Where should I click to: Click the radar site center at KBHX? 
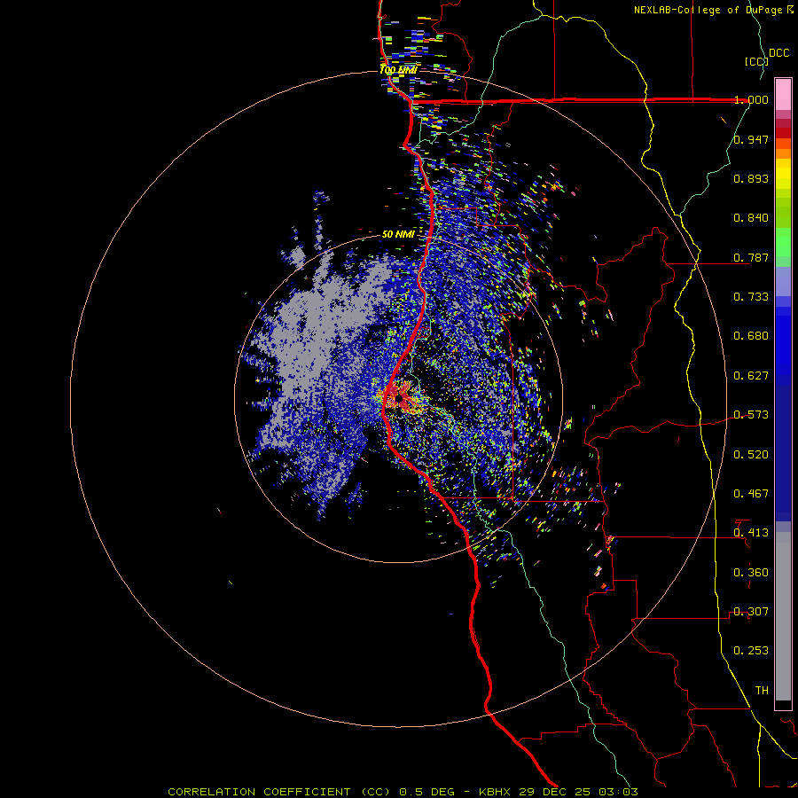pyautogui.click(x=400, y=397)
